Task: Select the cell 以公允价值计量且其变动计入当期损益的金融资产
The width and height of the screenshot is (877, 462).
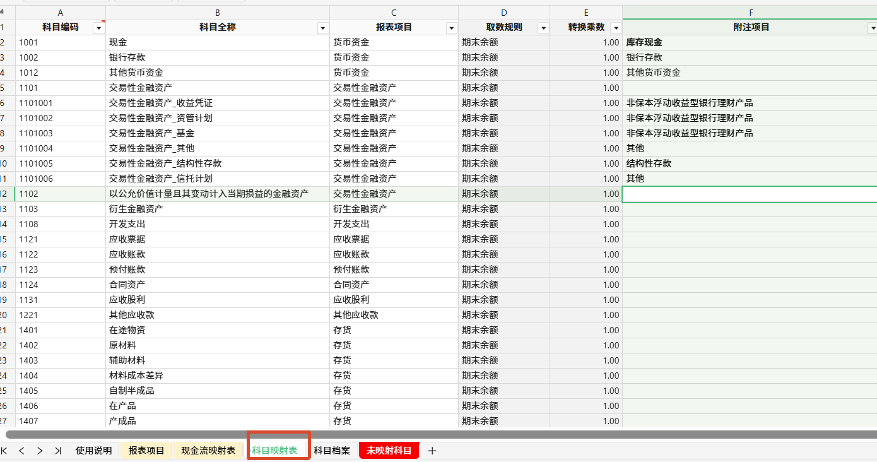Action: point(218,194)
